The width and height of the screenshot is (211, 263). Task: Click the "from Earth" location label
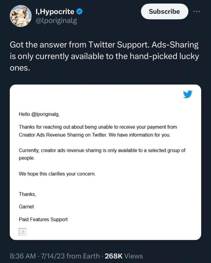point(83,256)
